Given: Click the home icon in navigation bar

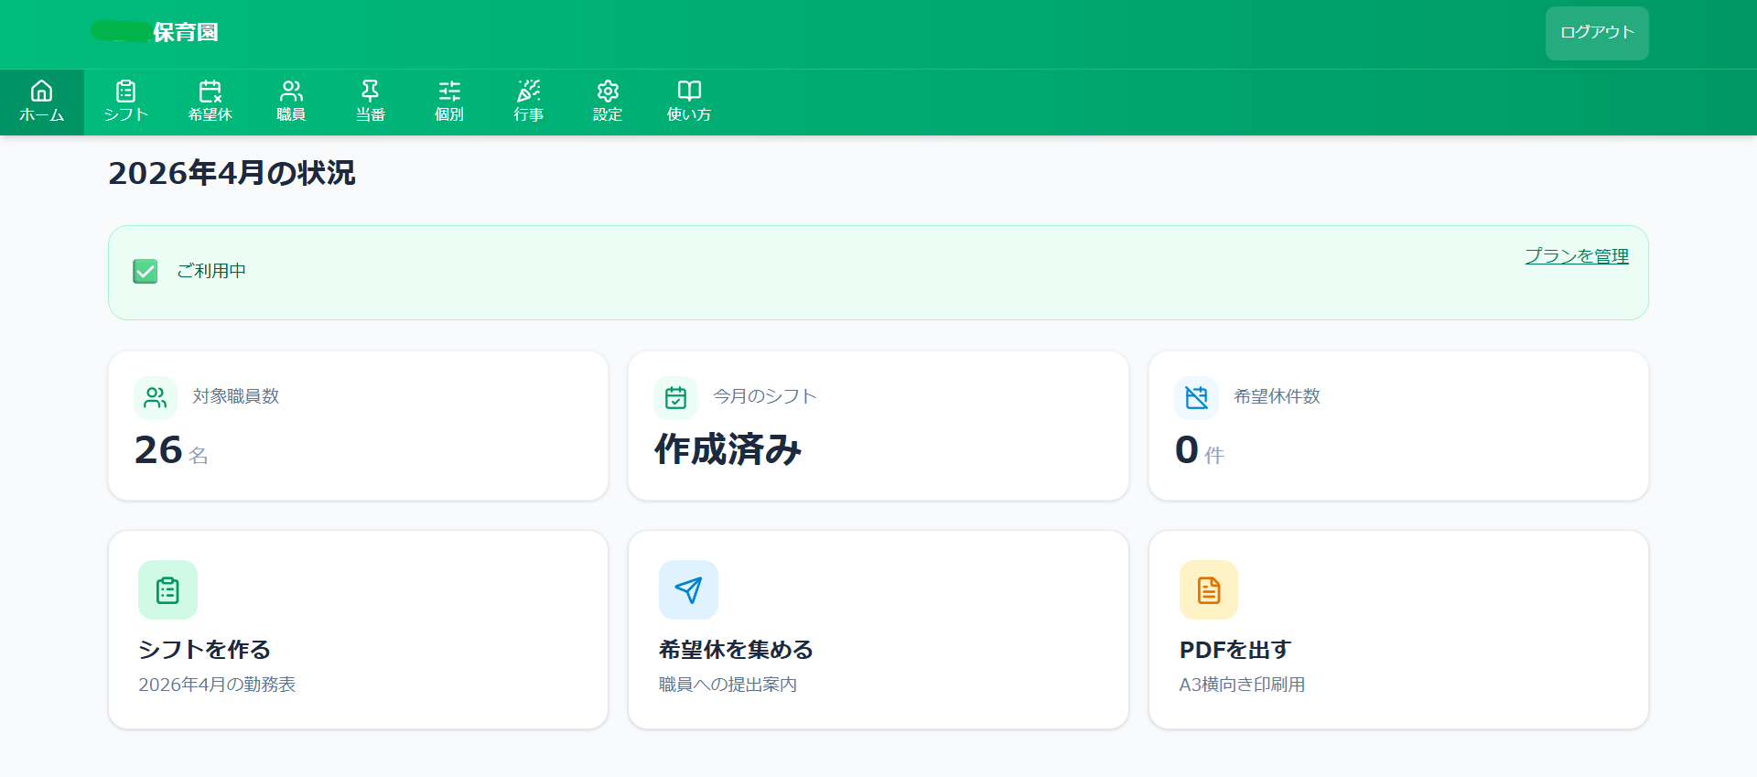Looking at the screenshot, I should [x=41, y=91].
